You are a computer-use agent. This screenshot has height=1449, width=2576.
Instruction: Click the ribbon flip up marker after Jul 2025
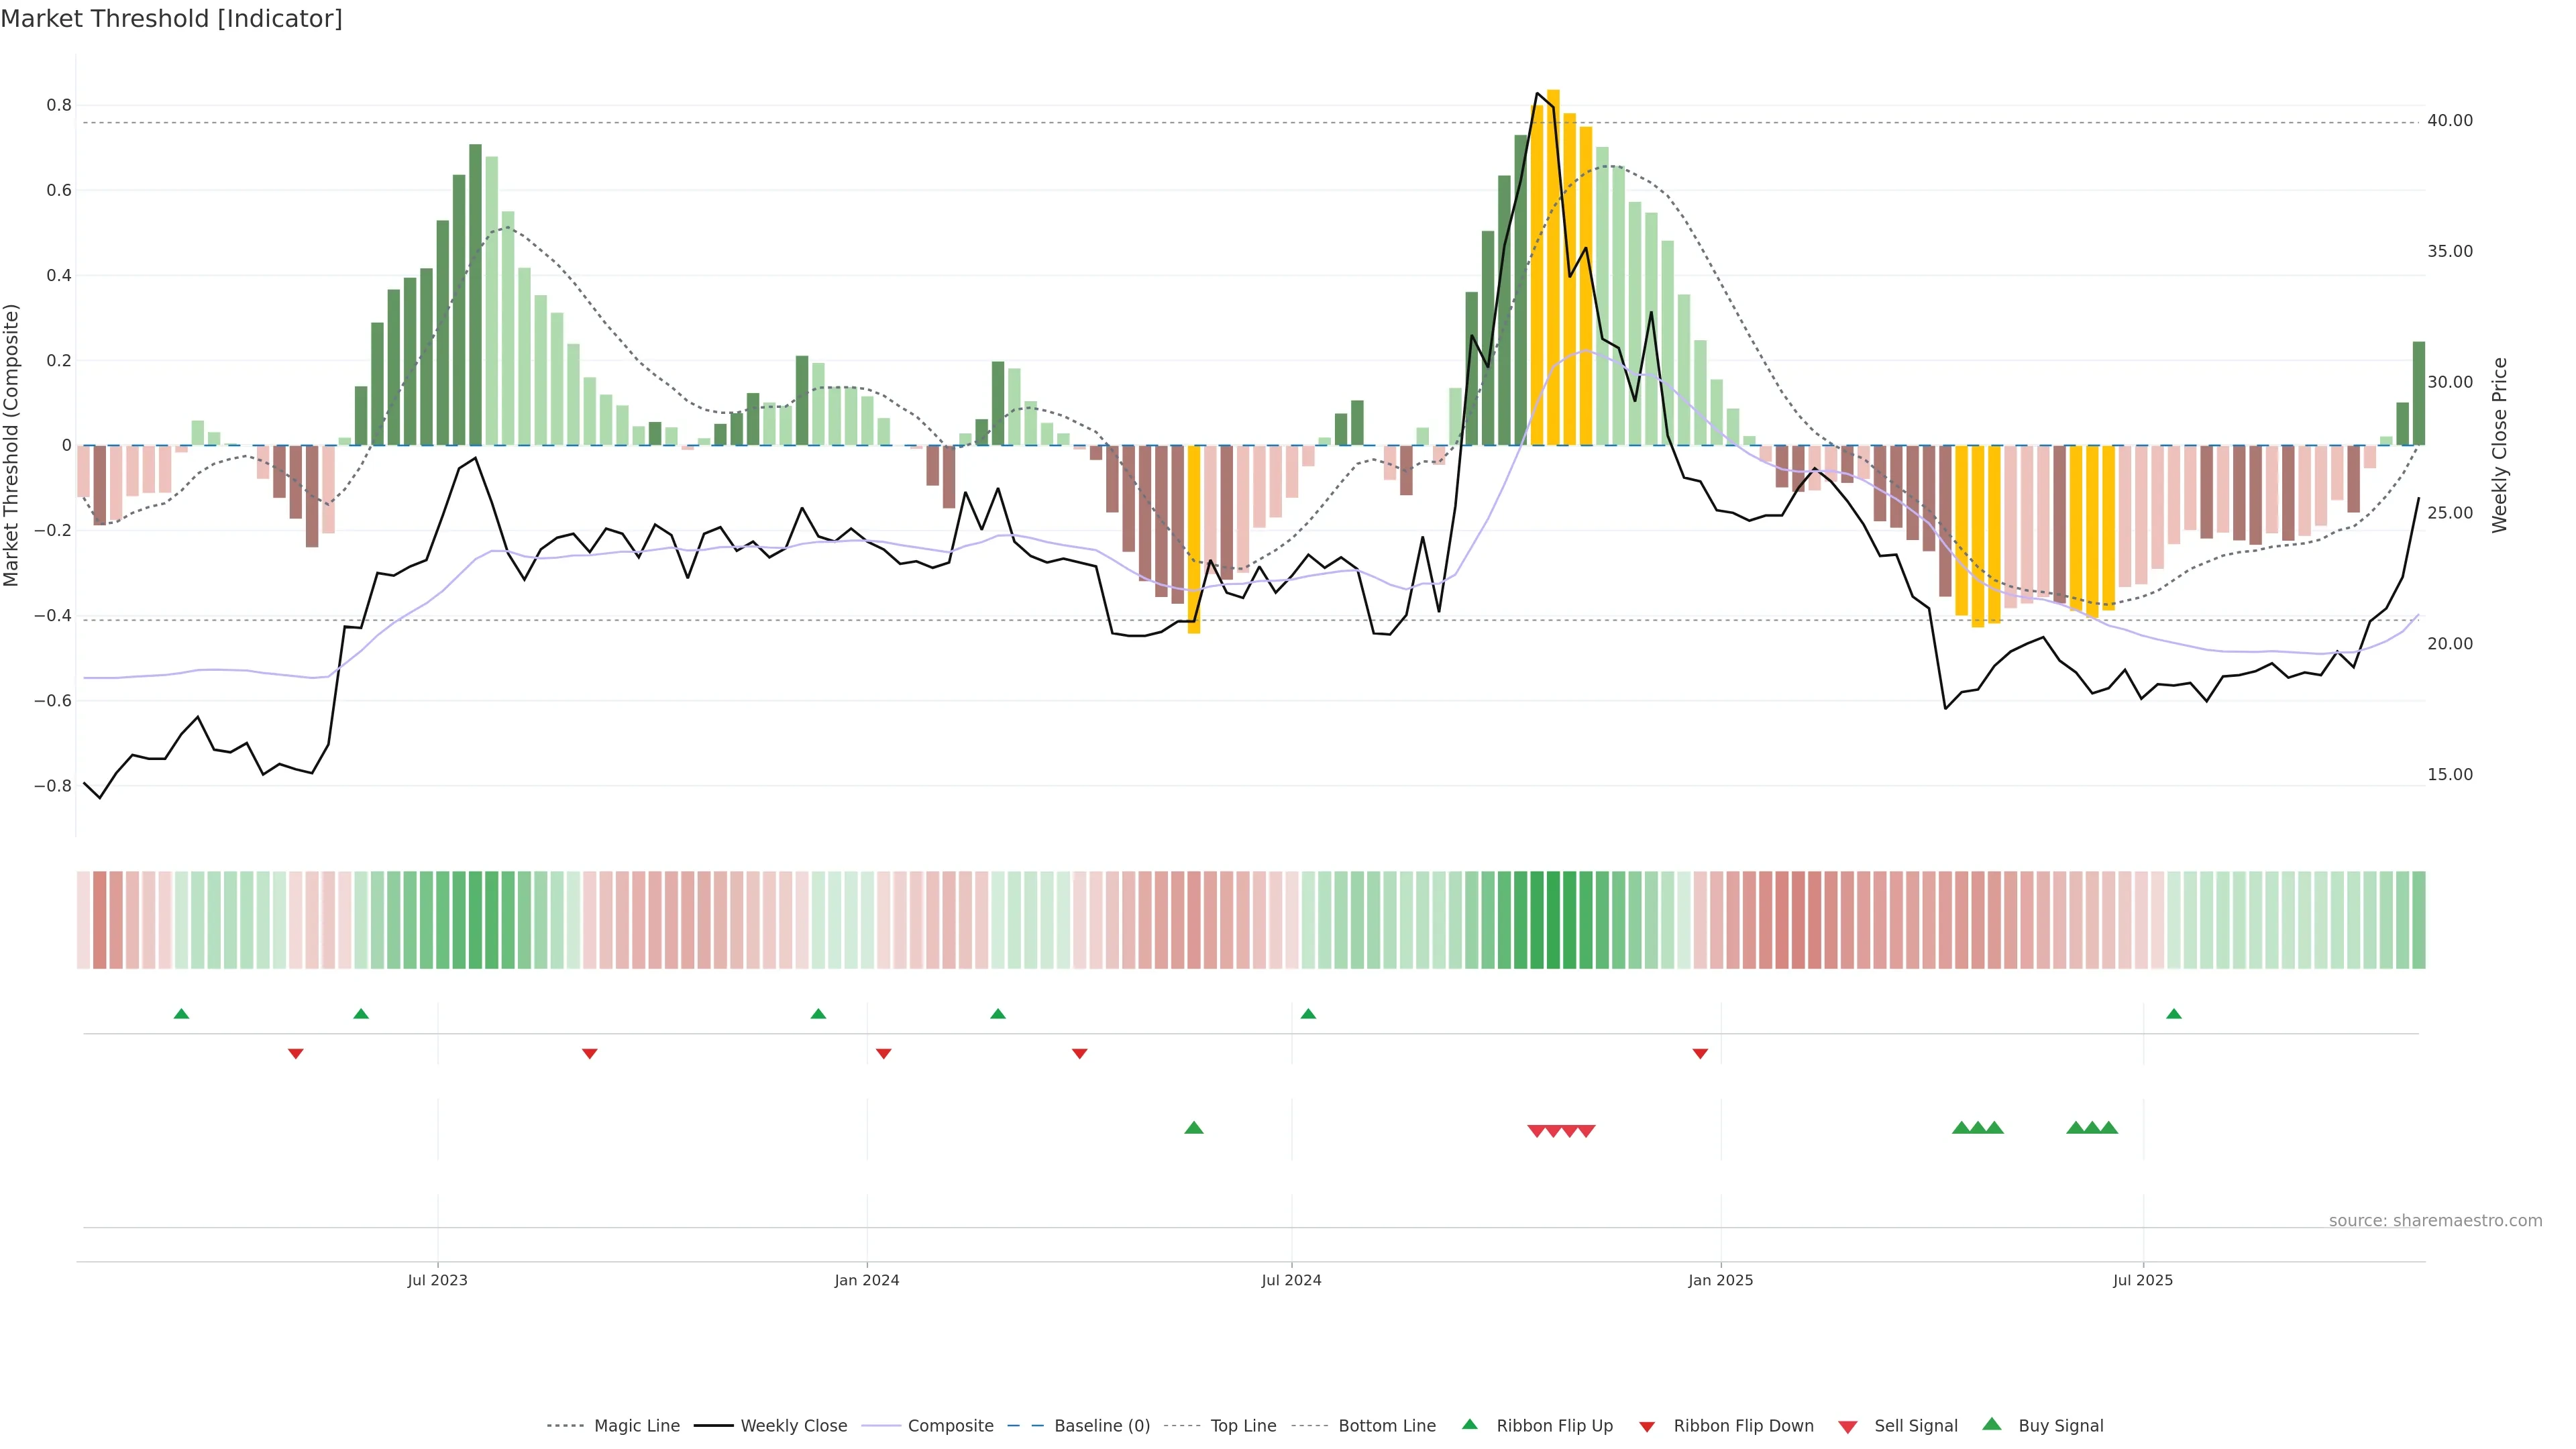[2173, 1014]
